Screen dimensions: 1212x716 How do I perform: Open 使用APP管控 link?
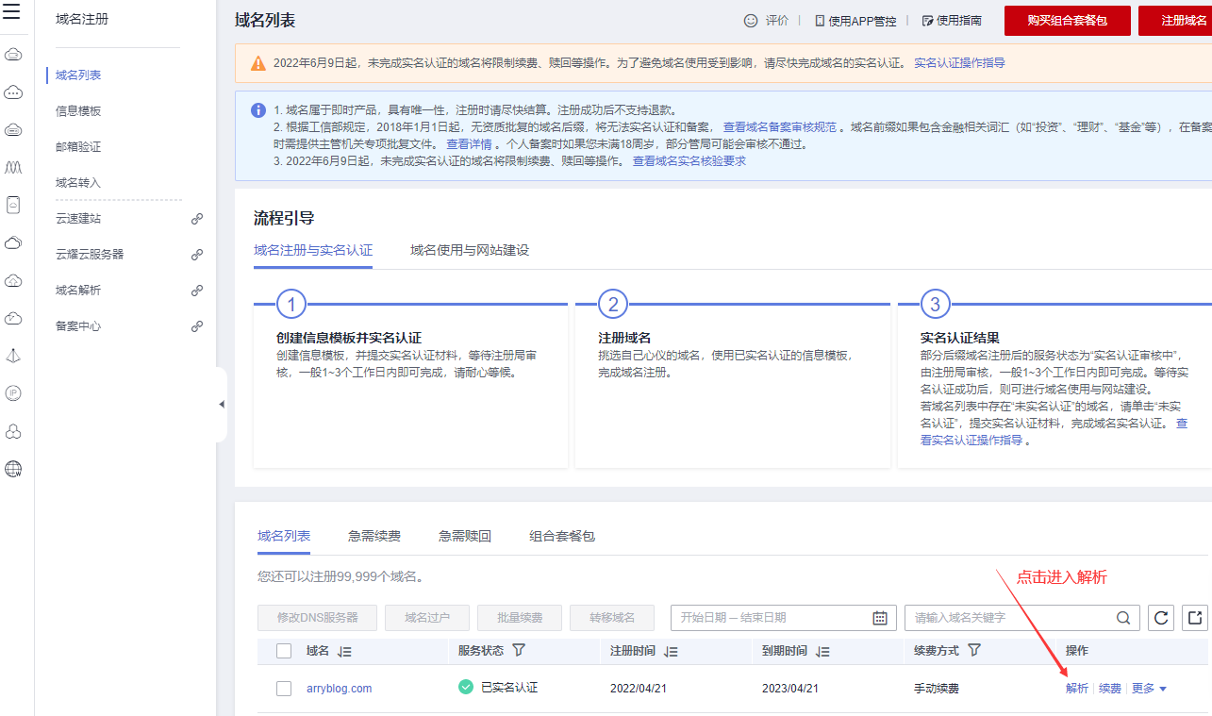(855, 20)
